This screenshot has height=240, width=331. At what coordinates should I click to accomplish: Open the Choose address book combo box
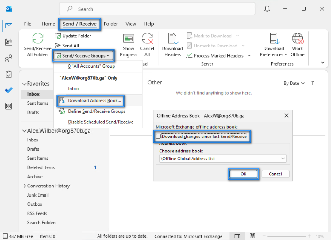(x=223, y=159)
